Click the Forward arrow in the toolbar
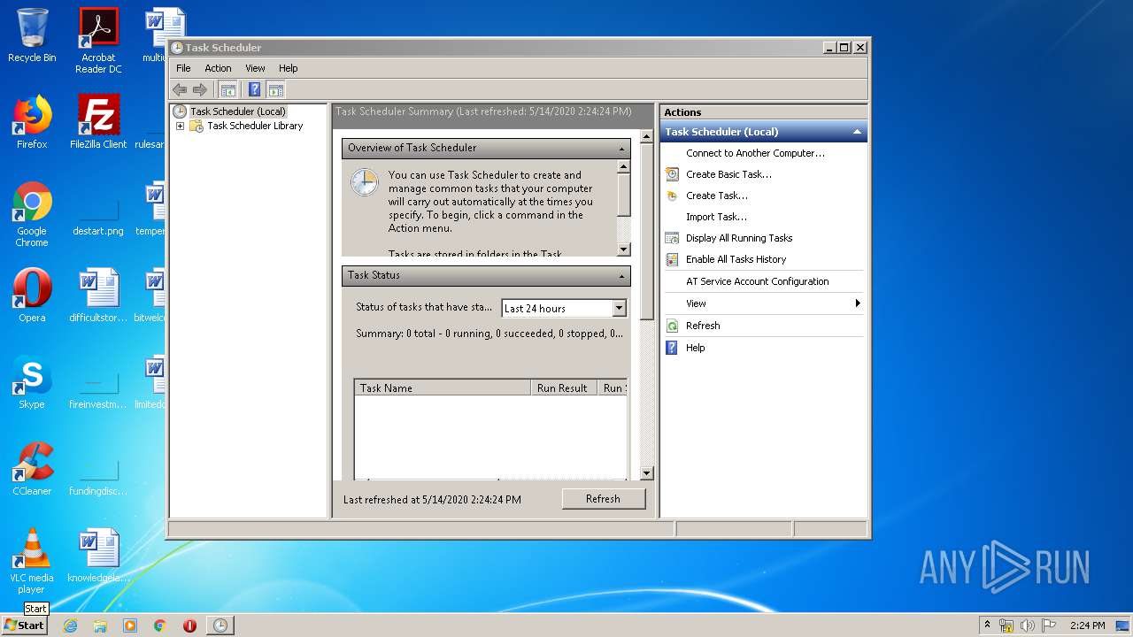 (200, 89)
